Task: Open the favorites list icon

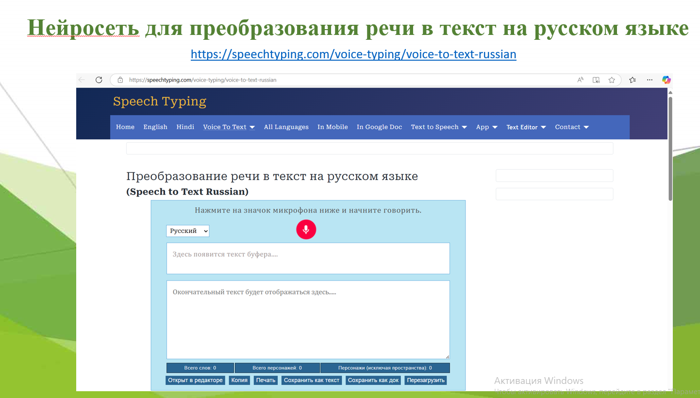Action: tap(633, 80)
